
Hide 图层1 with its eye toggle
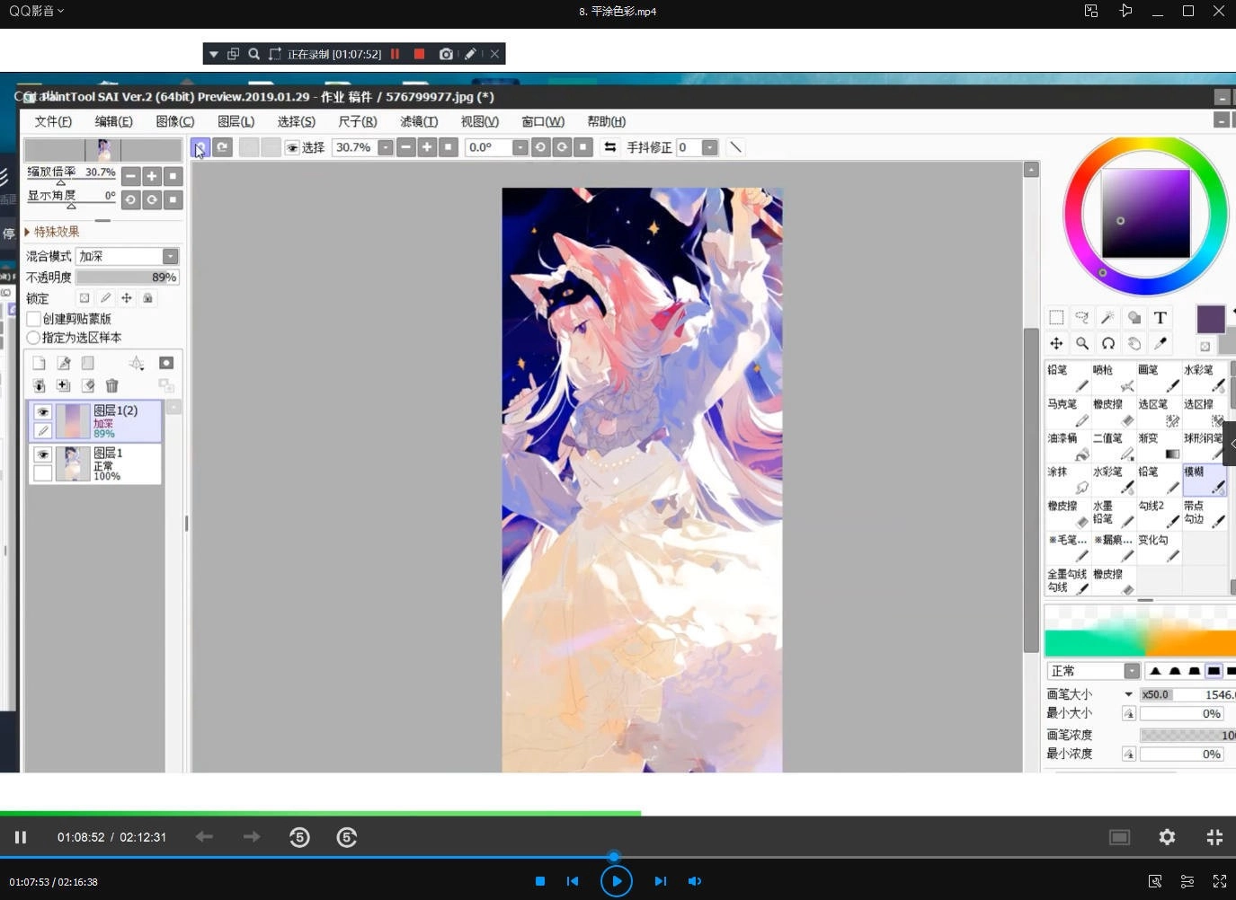pos(41,454)
